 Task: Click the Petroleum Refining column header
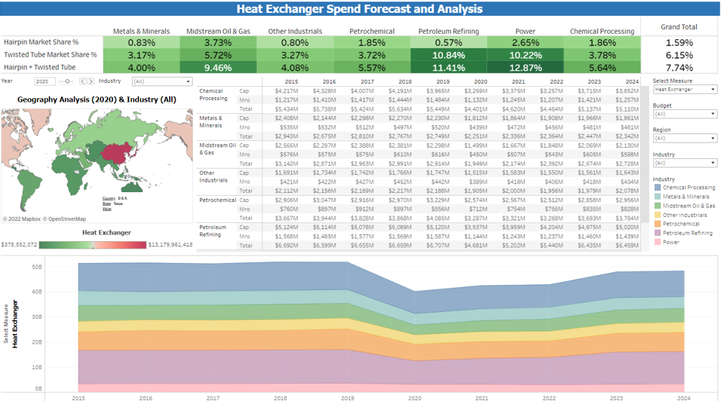(x=448, y=31)
